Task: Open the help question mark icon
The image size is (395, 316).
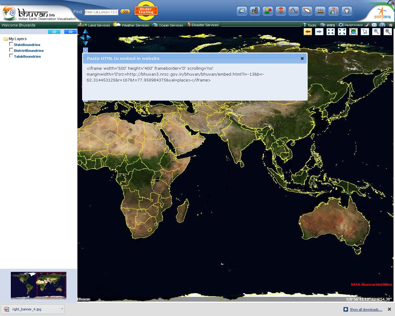Action: pos(382,25)
